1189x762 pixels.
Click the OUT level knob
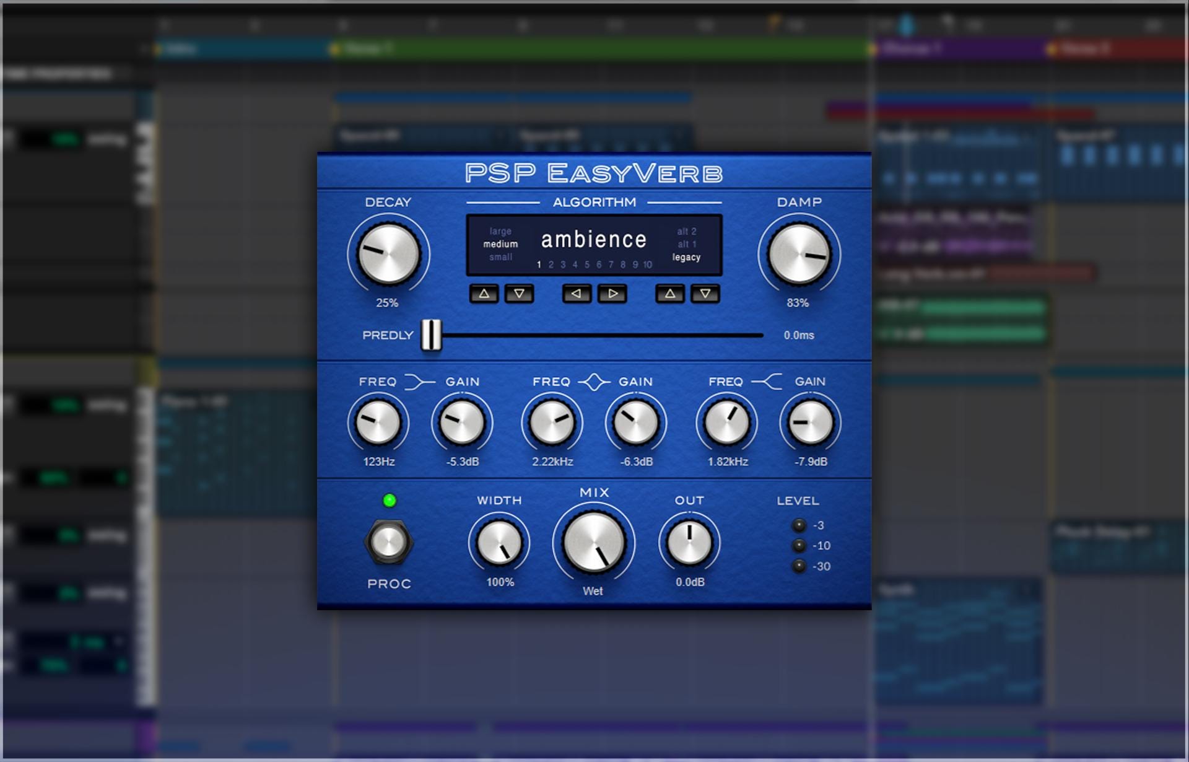(x=689, y=543)
